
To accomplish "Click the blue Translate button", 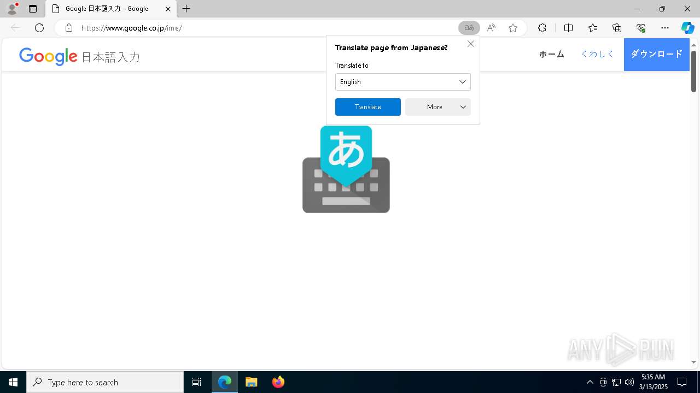I will point(368,107).
